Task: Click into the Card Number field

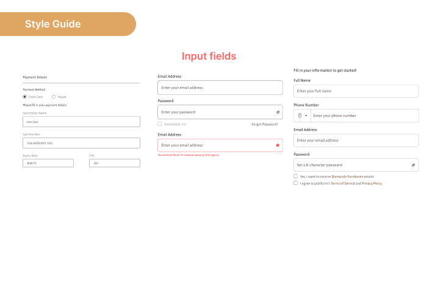Action: pos(81,144)
